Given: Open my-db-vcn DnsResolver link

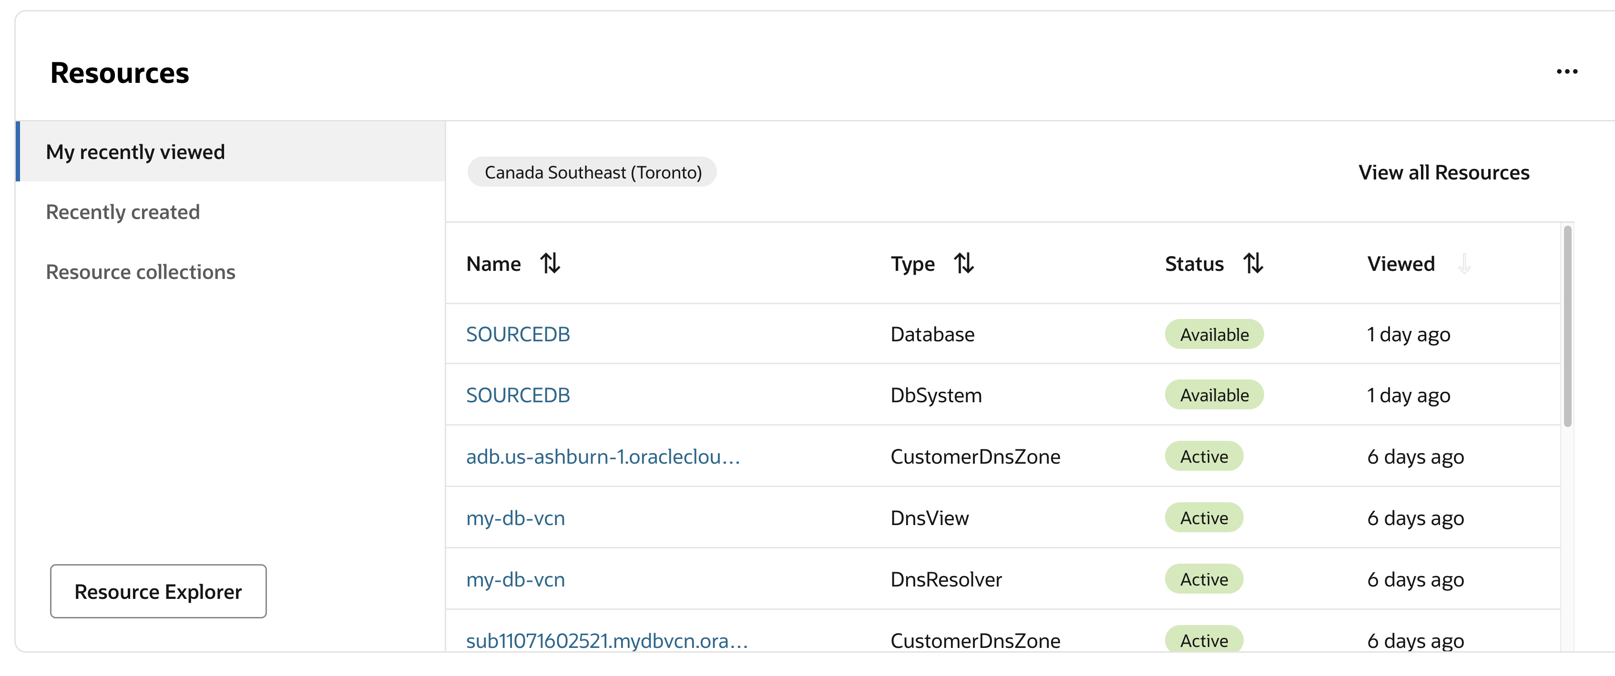Looking at the screenshot, I should click(515, 580).
